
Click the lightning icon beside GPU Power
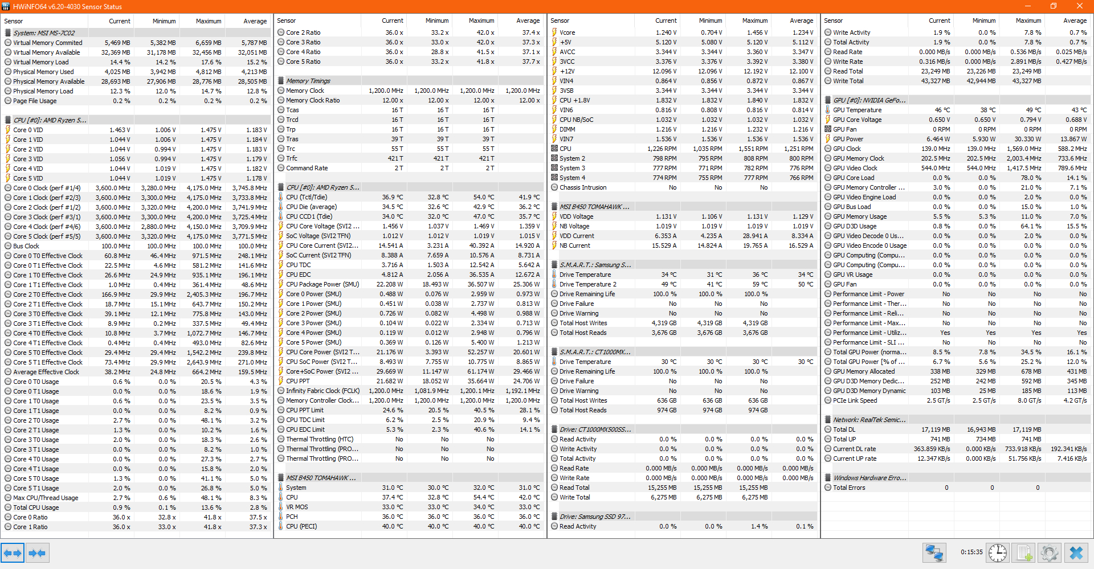tap(828, 139)
